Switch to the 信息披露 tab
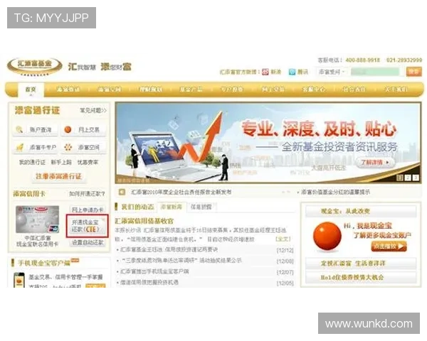427x341 pixels. point(201,207)
